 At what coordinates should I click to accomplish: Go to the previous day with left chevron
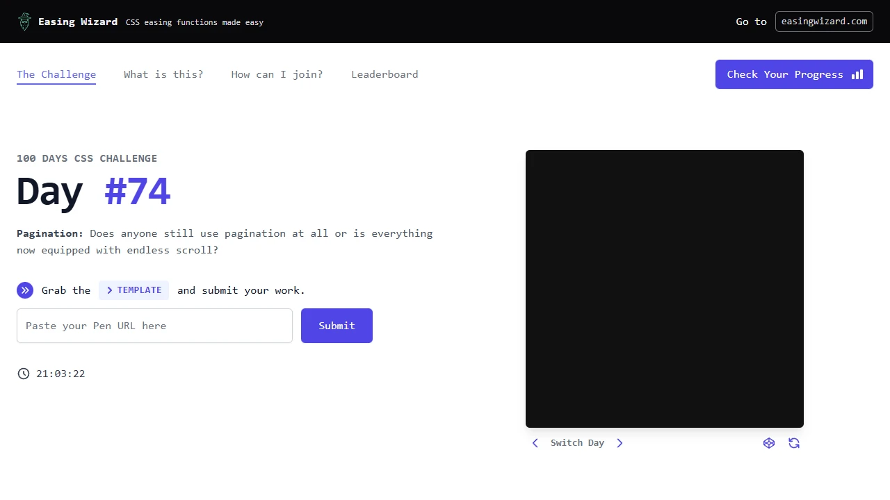pos(535,442)
